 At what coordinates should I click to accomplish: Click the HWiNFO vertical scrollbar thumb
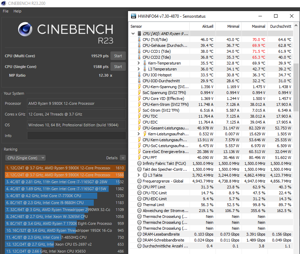click(296, 87)
